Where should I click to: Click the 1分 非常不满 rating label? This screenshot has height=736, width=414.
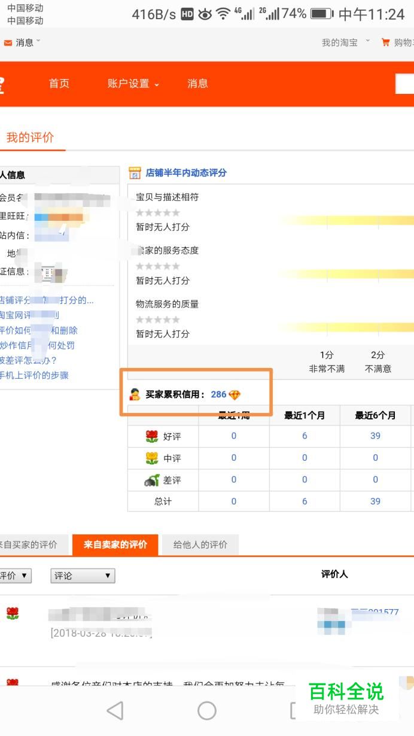coord(327,362)
